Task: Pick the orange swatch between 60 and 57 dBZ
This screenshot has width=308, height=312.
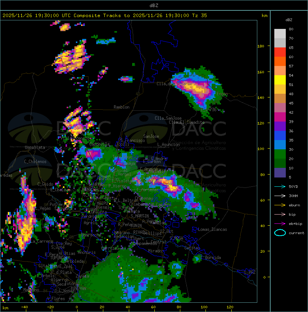Action: (280, 62)
